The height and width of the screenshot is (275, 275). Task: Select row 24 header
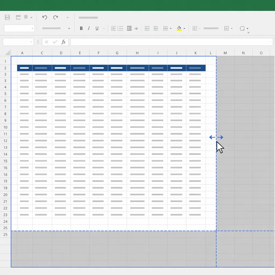5,221
